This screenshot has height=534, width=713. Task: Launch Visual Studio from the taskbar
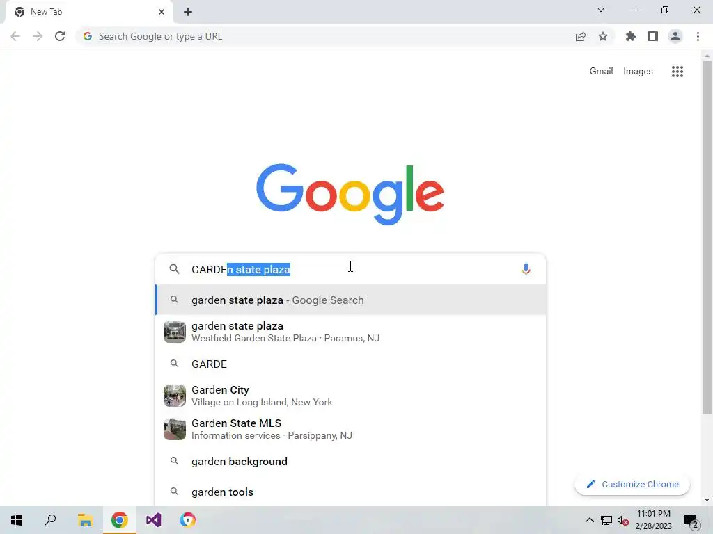[154, 520]
